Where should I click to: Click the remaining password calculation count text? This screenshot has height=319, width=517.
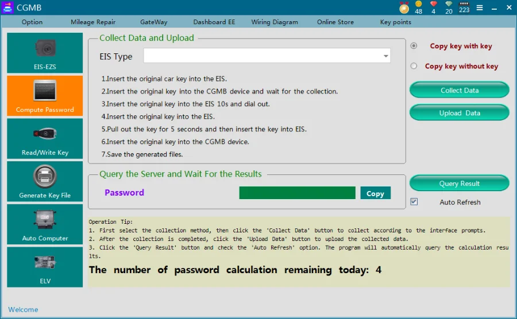pos(235,270)
